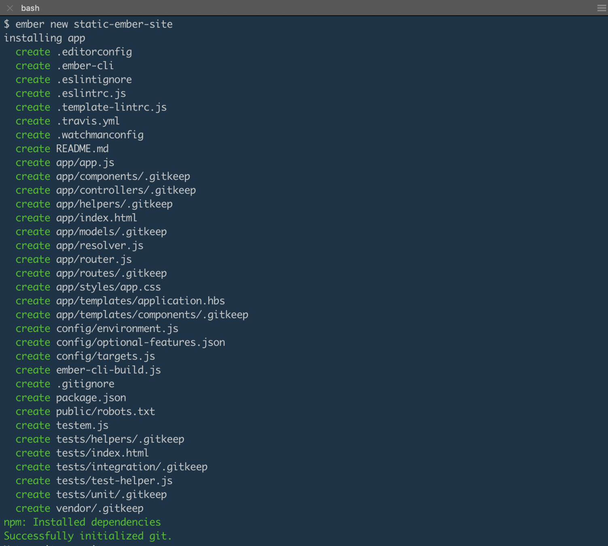Click the 'app/styles/app.css' path
The height and width of the screenshot is (546, 608).
coord(109,287)
